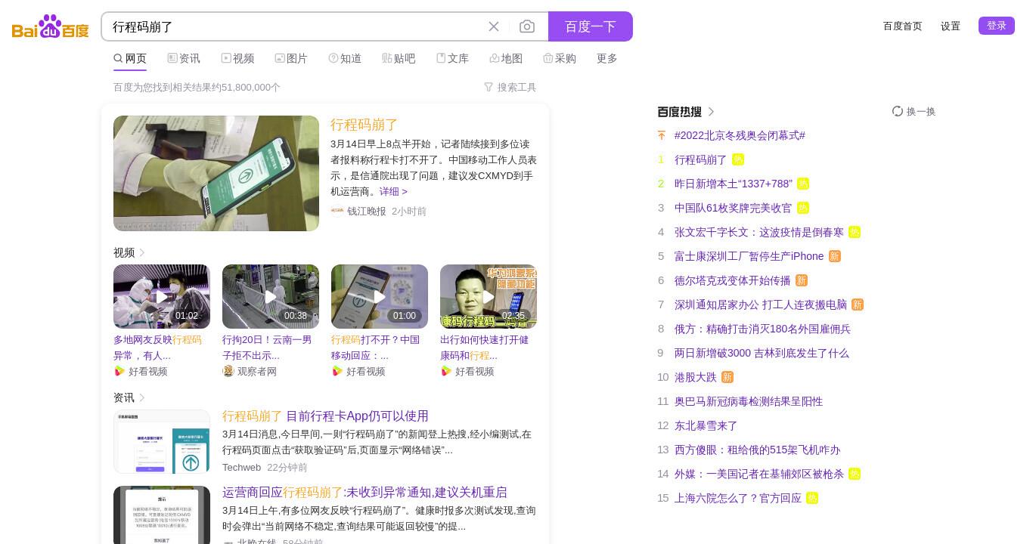Expand the 百度热搜 header arrow

point(711,111)
